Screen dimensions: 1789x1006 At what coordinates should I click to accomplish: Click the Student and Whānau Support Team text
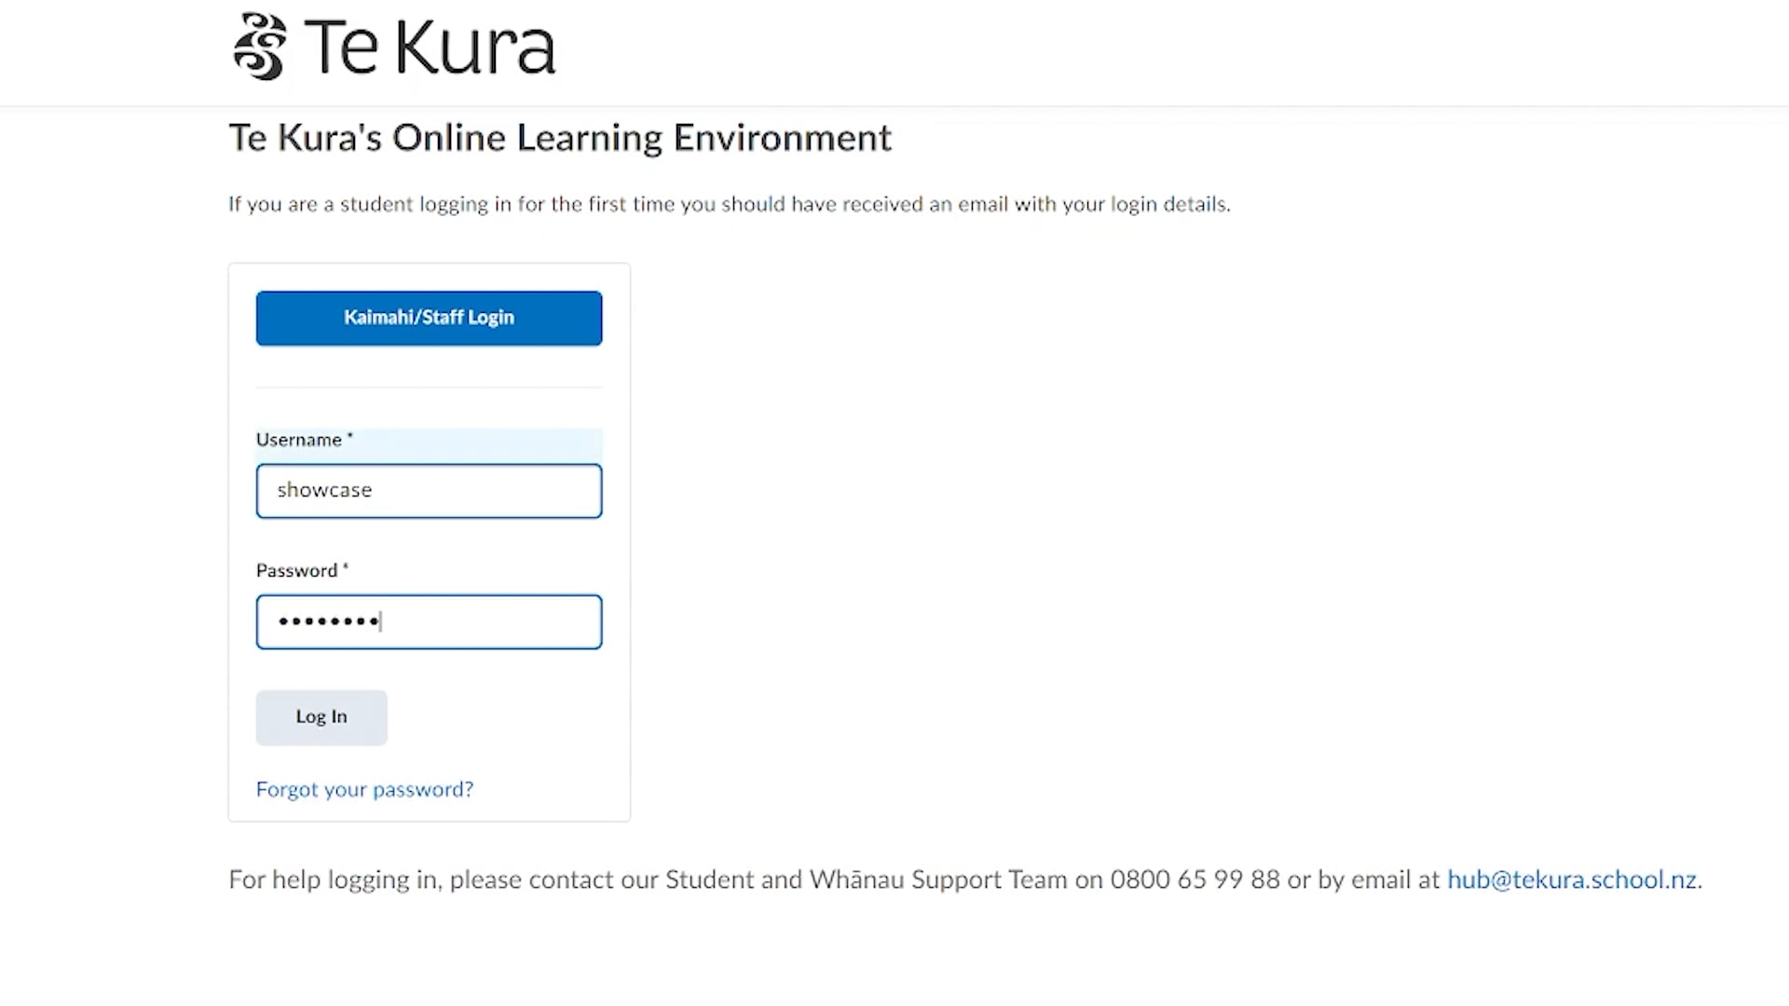[x=866, y=880]
